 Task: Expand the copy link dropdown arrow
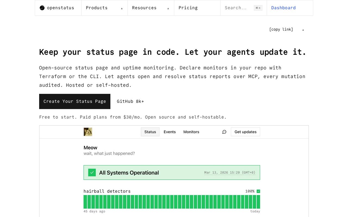[303, 30]
